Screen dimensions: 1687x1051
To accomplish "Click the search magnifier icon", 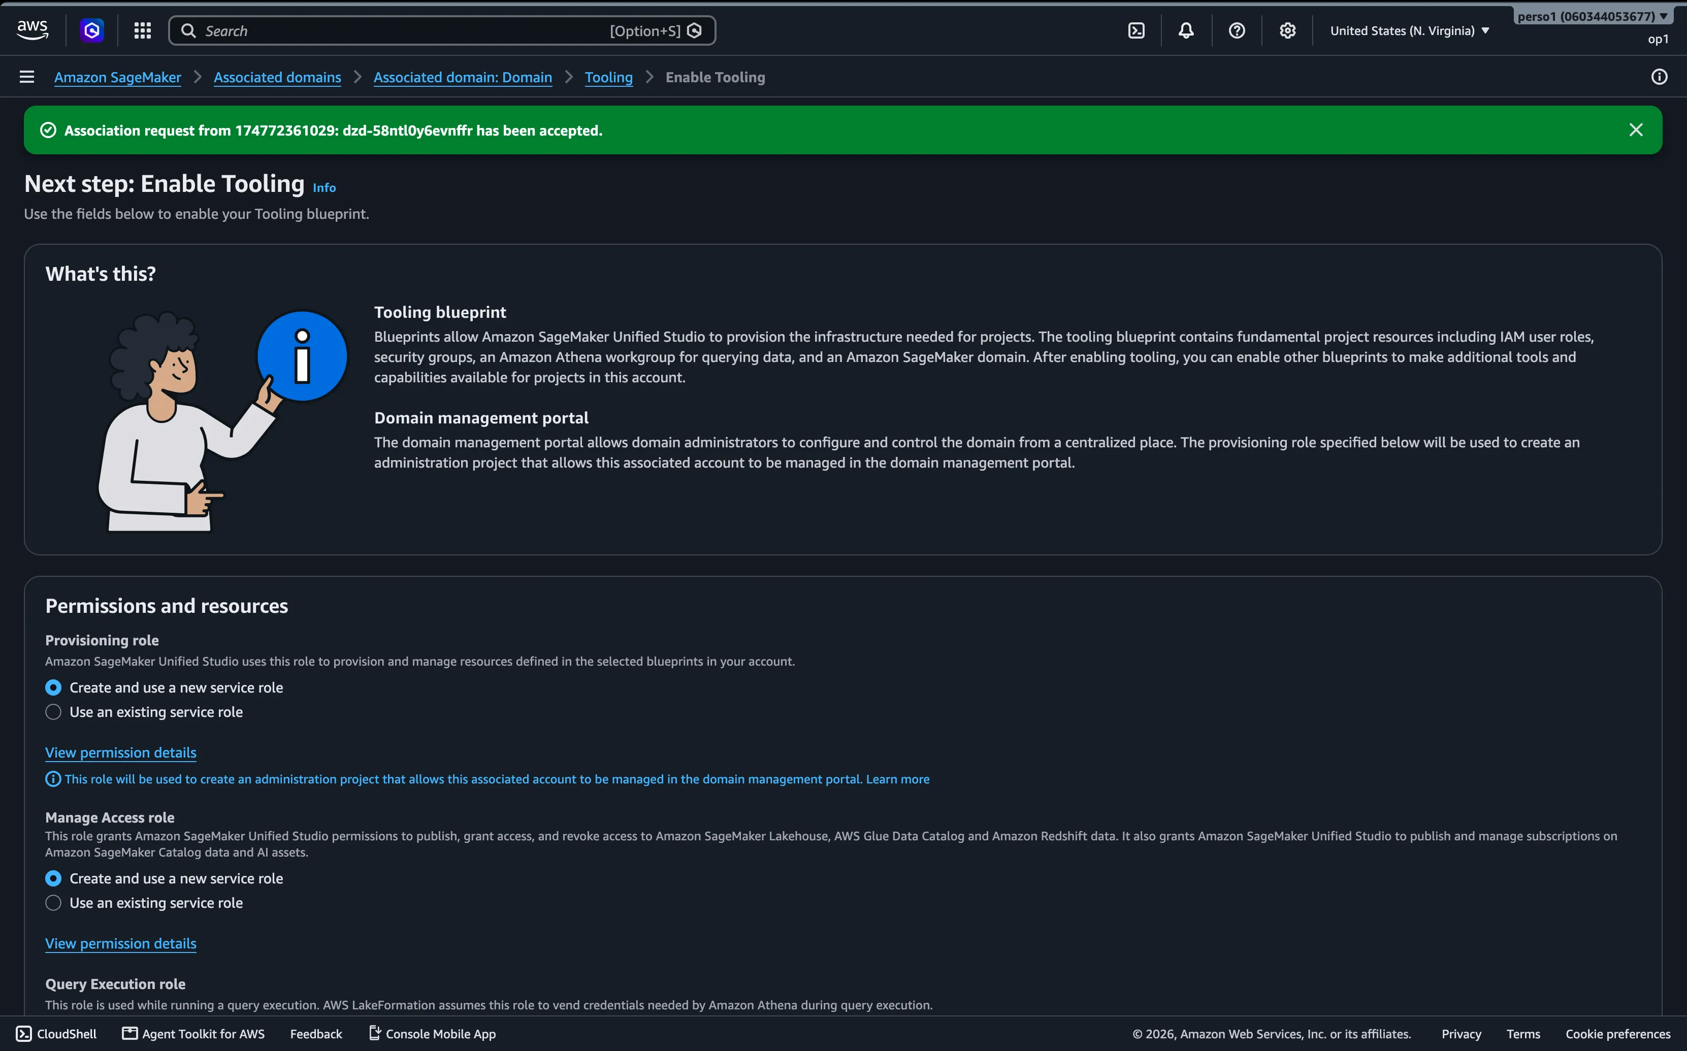I will [x=188, y=30].
